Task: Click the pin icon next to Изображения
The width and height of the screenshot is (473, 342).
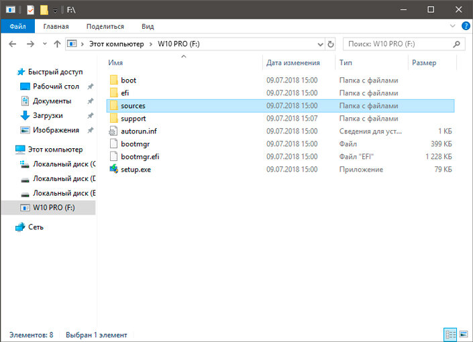Action: (x=90, y=130)
